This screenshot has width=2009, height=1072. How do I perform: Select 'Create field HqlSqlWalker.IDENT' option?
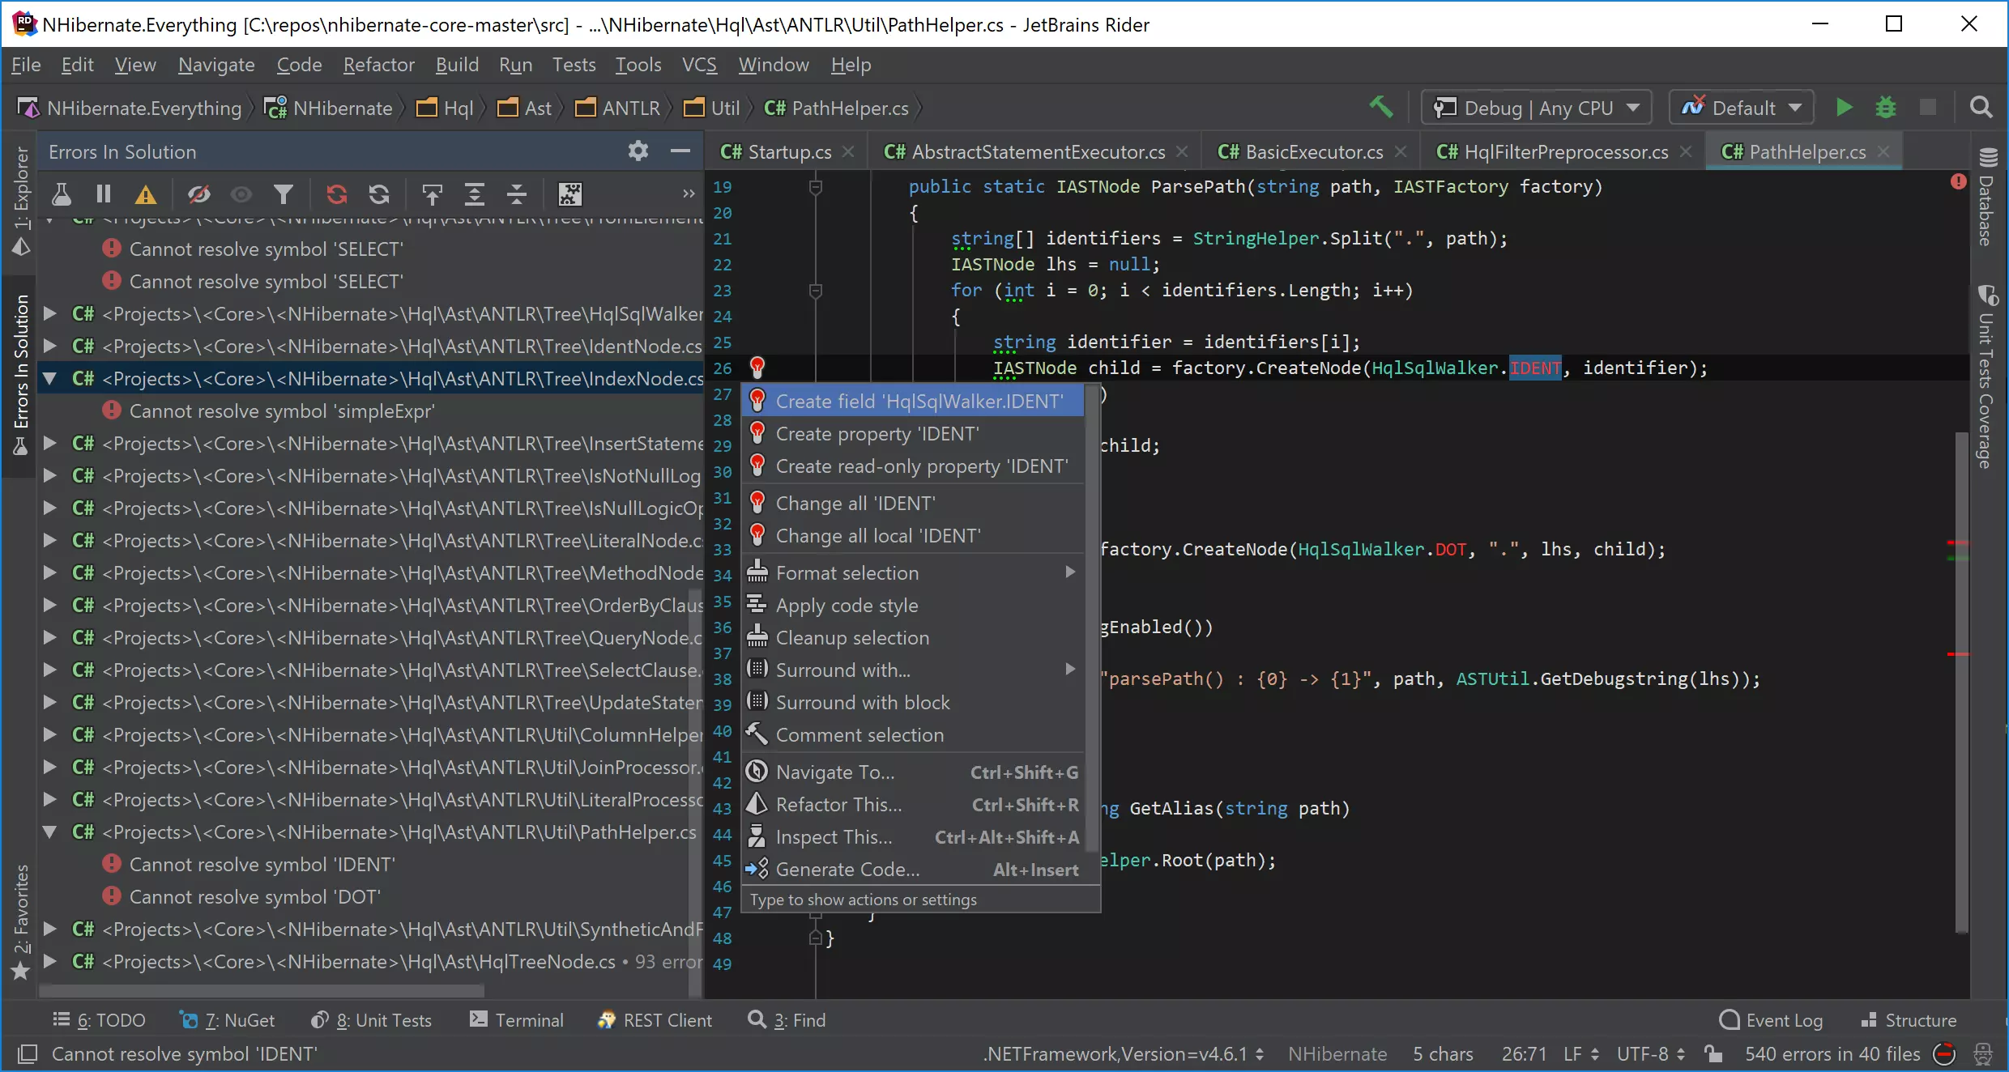(919, 401)
